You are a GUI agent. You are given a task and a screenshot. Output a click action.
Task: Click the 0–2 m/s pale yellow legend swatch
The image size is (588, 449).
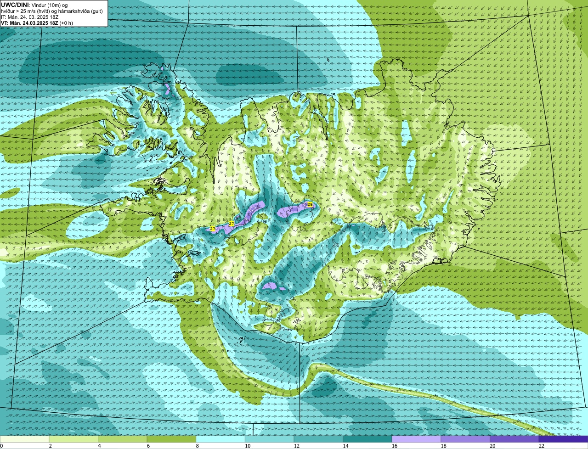24,439
